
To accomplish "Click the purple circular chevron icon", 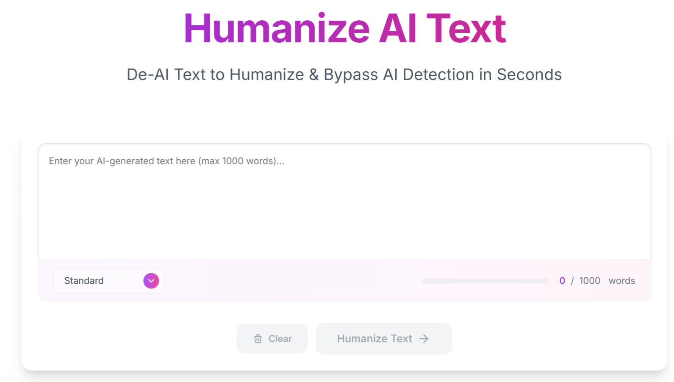I will 151,281.
